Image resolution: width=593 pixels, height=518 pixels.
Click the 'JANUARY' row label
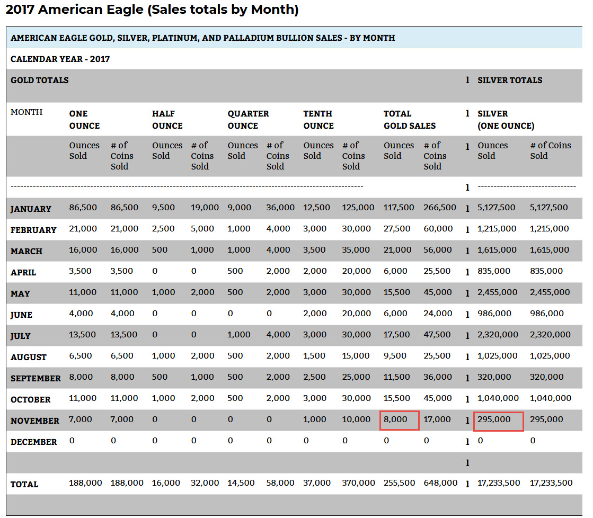pos(31,209)
